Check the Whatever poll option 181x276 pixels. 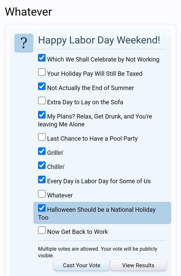[x=42, y=194]
